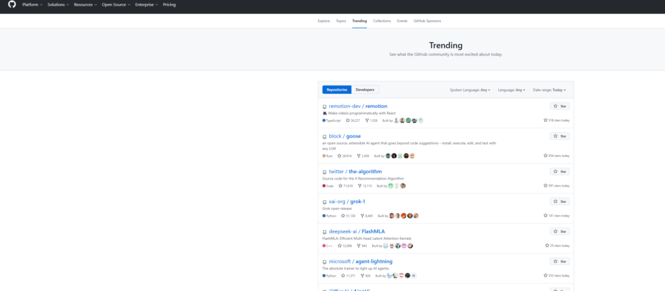
Task: Star the xai-org / grok-1 repository
Action: (560, 202)
